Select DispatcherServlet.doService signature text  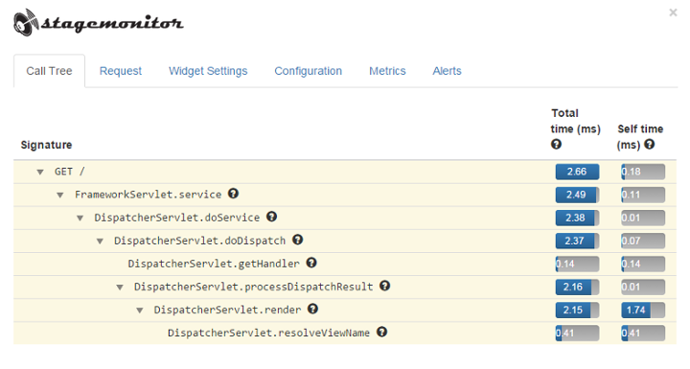click(177, 218)
